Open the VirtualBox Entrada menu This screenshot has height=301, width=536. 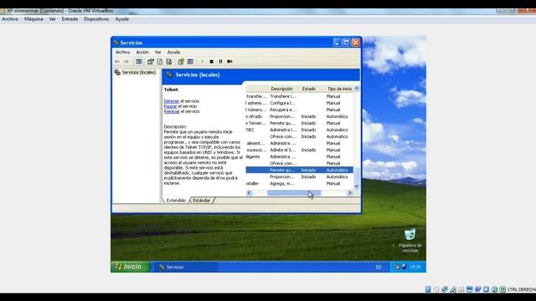(70, 19)
